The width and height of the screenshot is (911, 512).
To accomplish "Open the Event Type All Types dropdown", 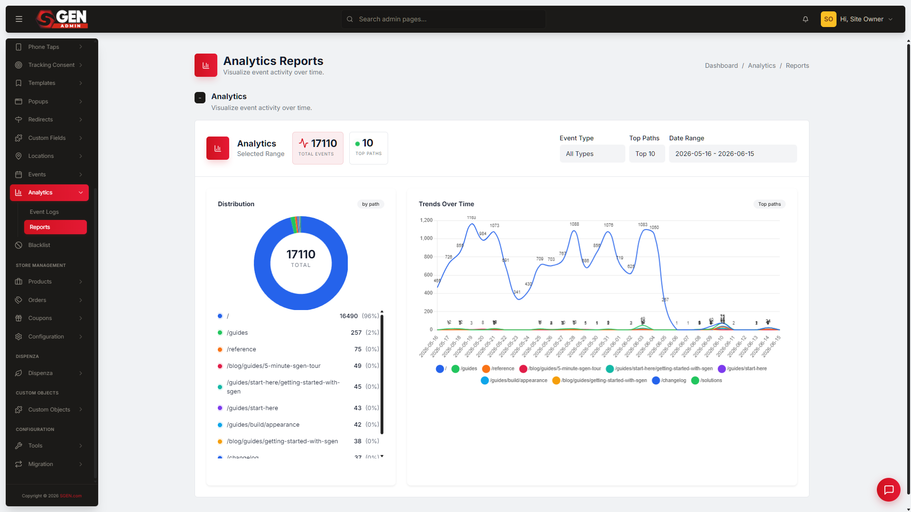I will pyautogui.click(x=592, y=154).
